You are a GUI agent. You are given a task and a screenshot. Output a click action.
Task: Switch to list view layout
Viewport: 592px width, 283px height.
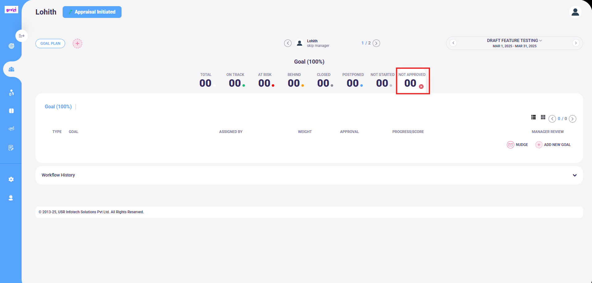click(x=533, y=117)
